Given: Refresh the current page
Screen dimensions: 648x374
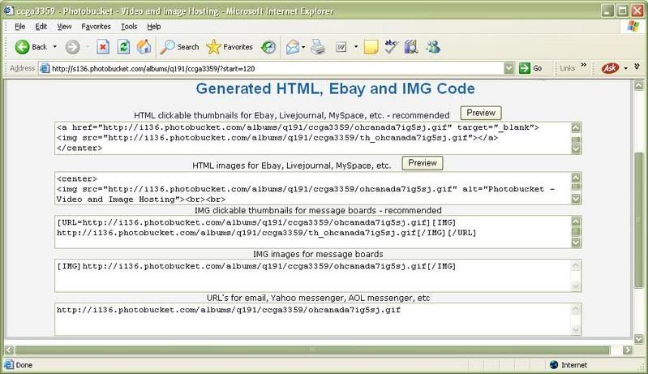Looking at the screenshot, I should [124, 47].
